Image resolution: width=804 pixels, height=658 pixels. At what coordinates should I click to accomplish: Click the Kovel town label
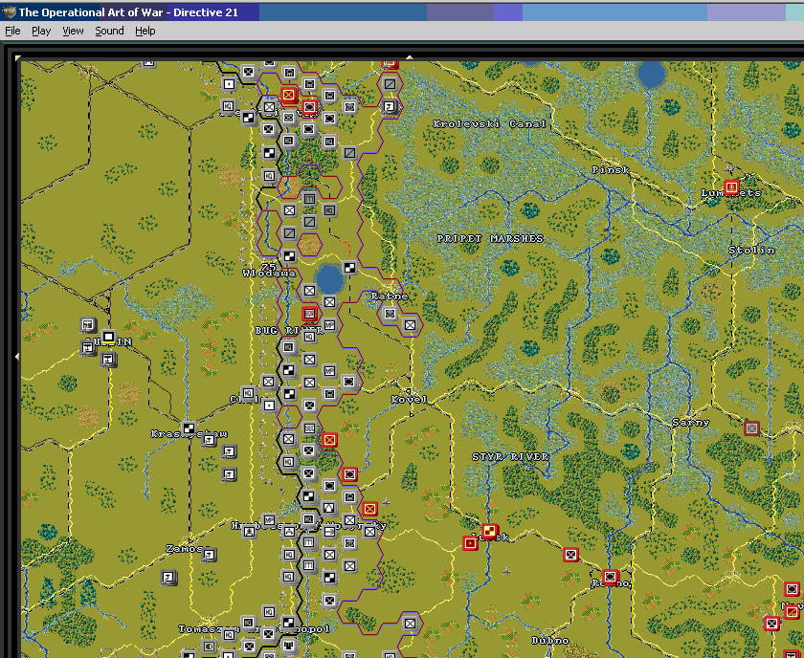point(409,399)
